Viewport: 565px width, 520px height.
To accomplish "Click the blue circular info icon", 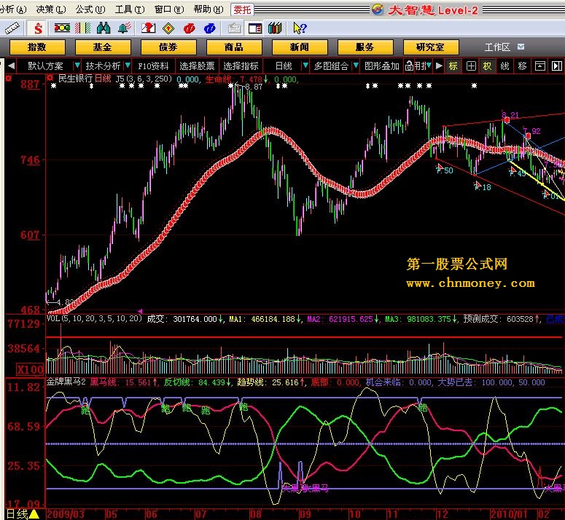I will point(209,28).
